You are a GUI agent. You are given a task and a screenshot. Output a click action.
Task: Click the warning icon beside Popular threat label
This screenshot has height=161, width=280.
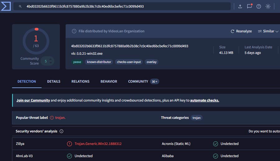(x=52, y=118)
